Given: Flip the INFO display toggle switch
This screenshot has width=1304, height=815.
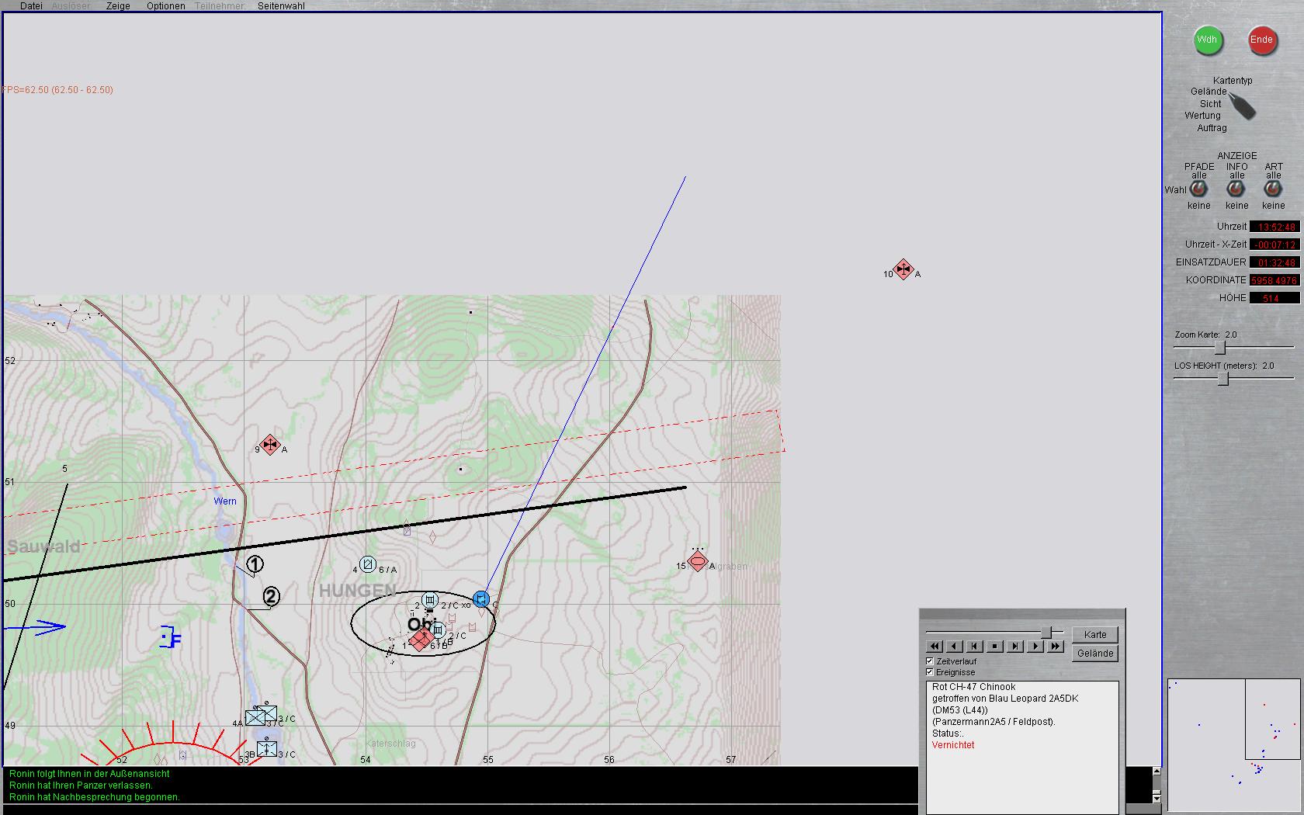Looking at the screenshot, I should [x=1236, y=189].
